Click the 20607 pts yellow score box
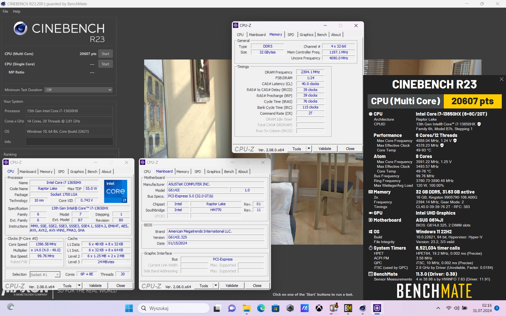The width and height of the screenshot is (506, 316). pyautogui.click(x=473, y=101)
